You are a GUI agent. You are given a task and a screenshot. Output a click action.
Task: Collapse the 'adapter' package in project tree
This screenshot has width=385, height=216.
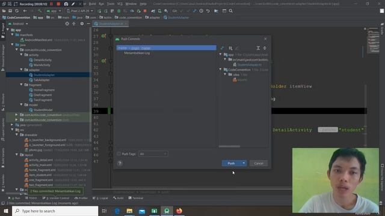22,70
